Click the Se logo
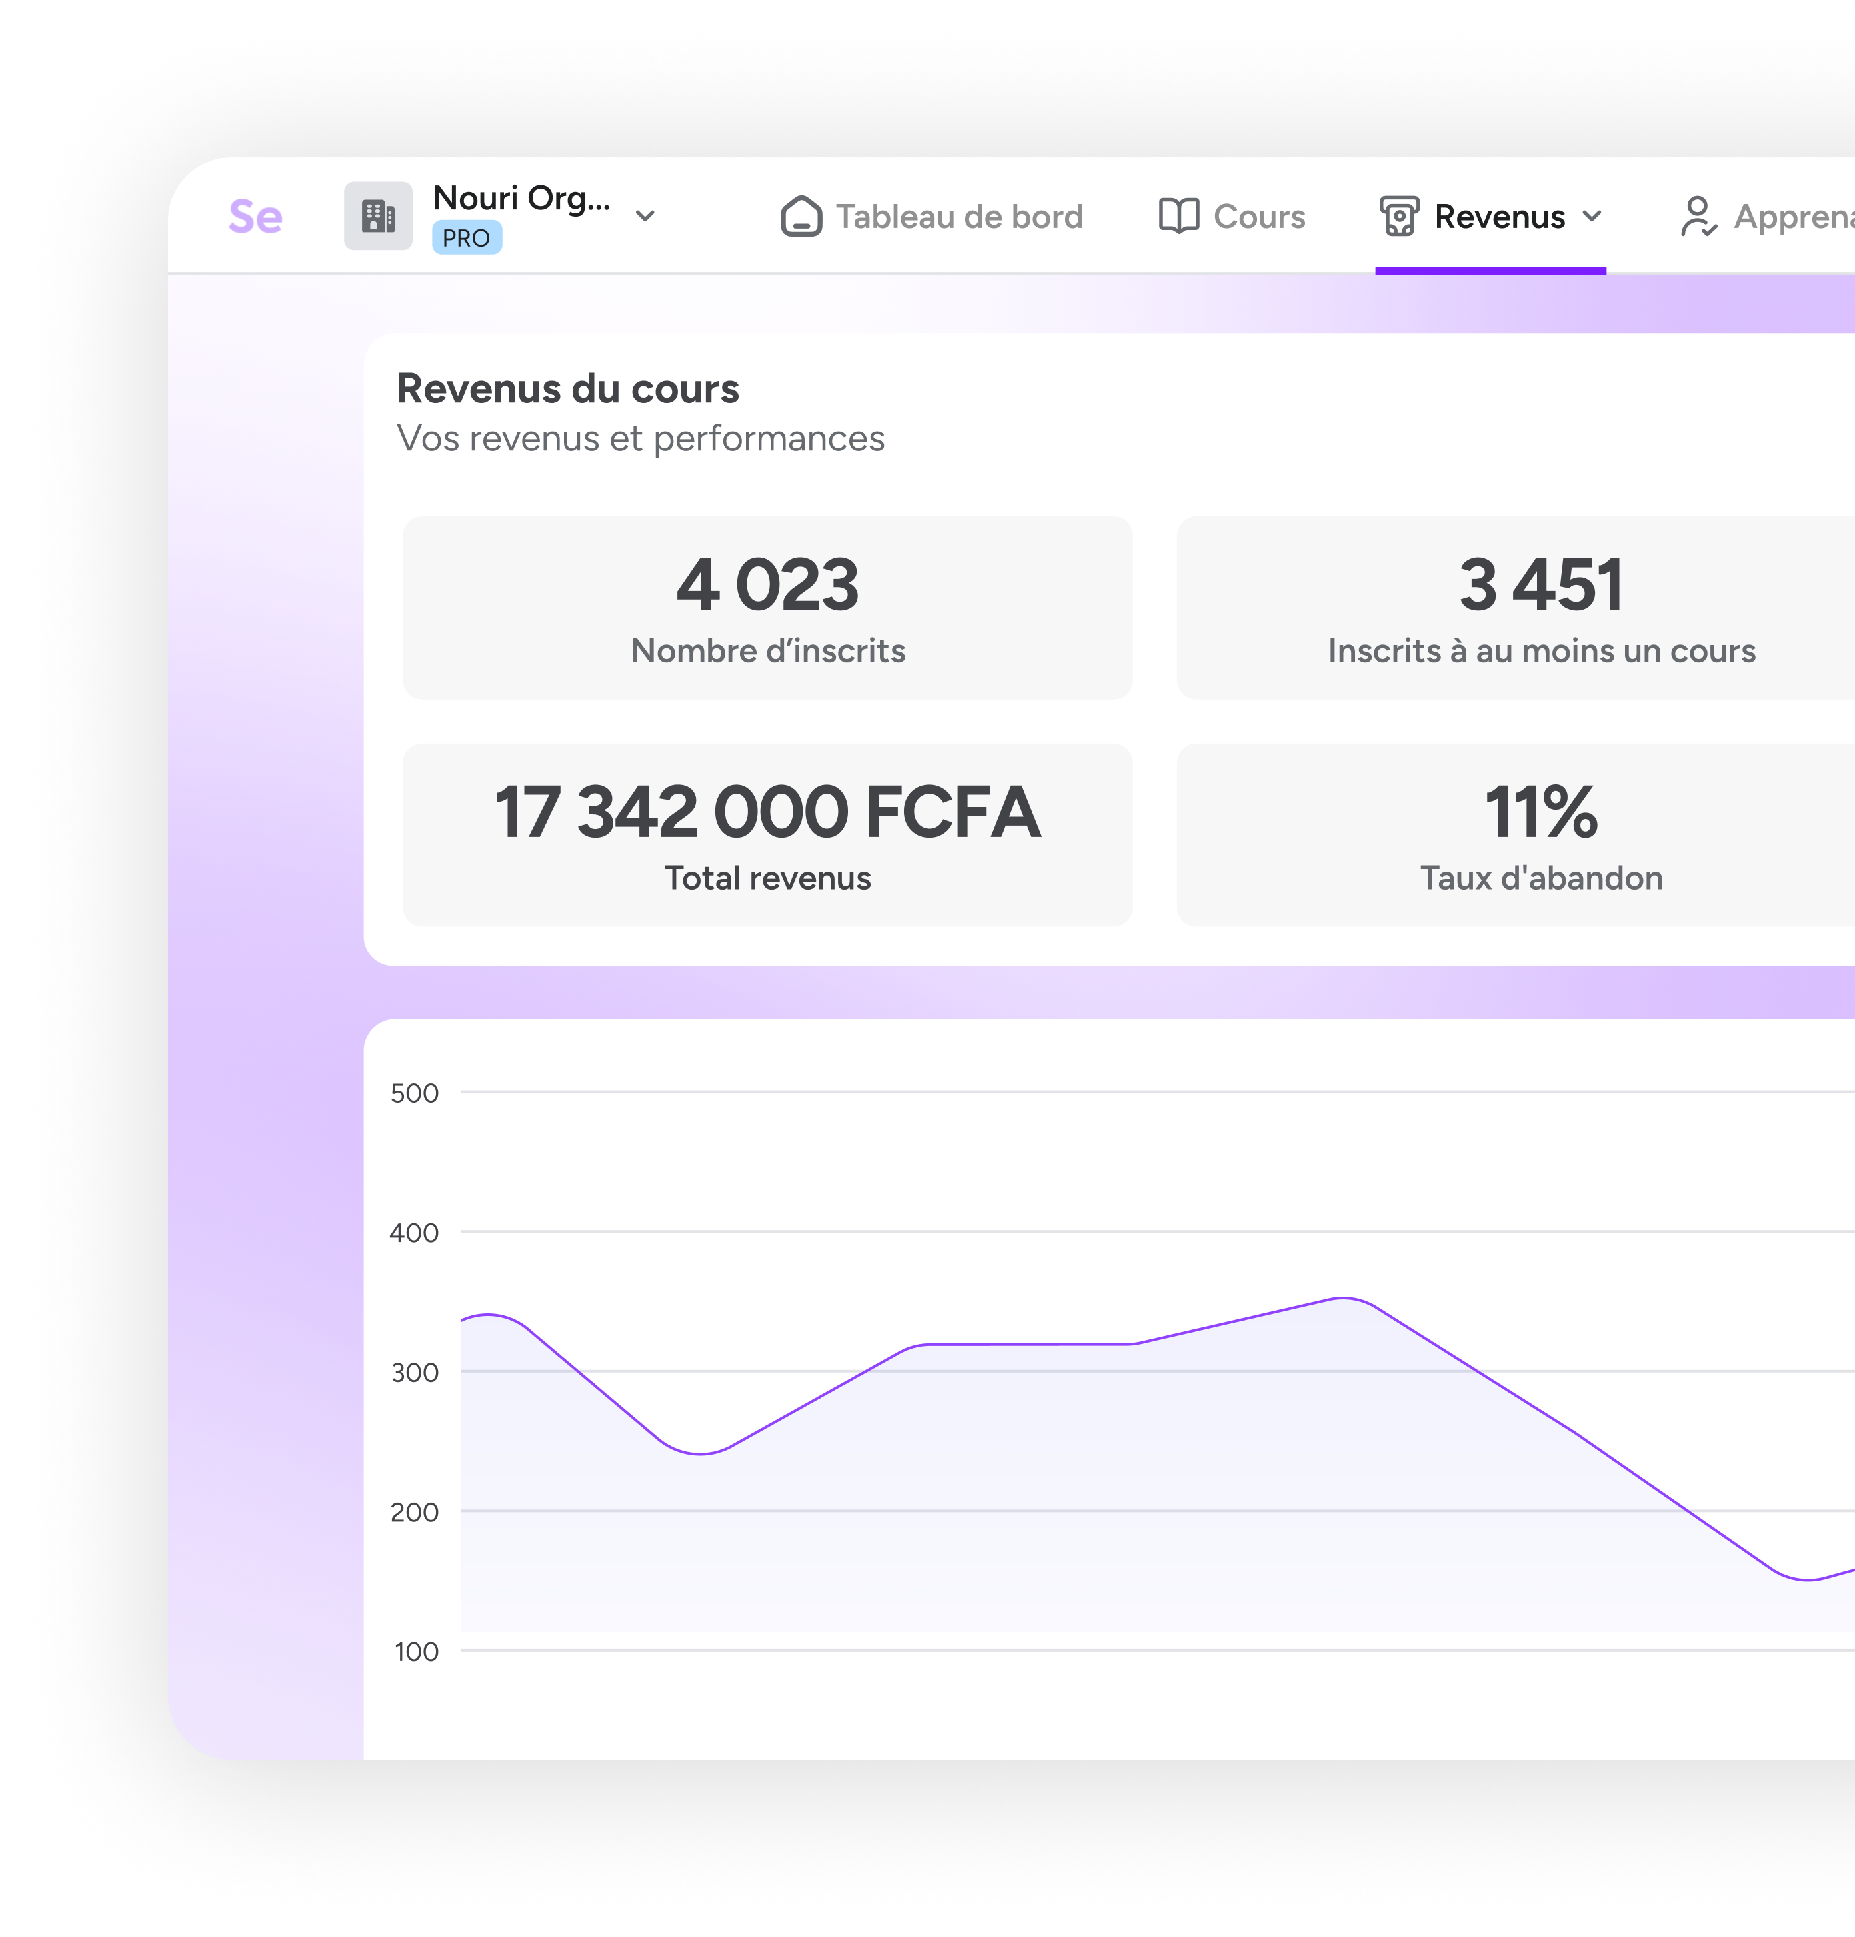Image resolution: width=1855 pixels, height=1937 pixels. coord(255,217)
